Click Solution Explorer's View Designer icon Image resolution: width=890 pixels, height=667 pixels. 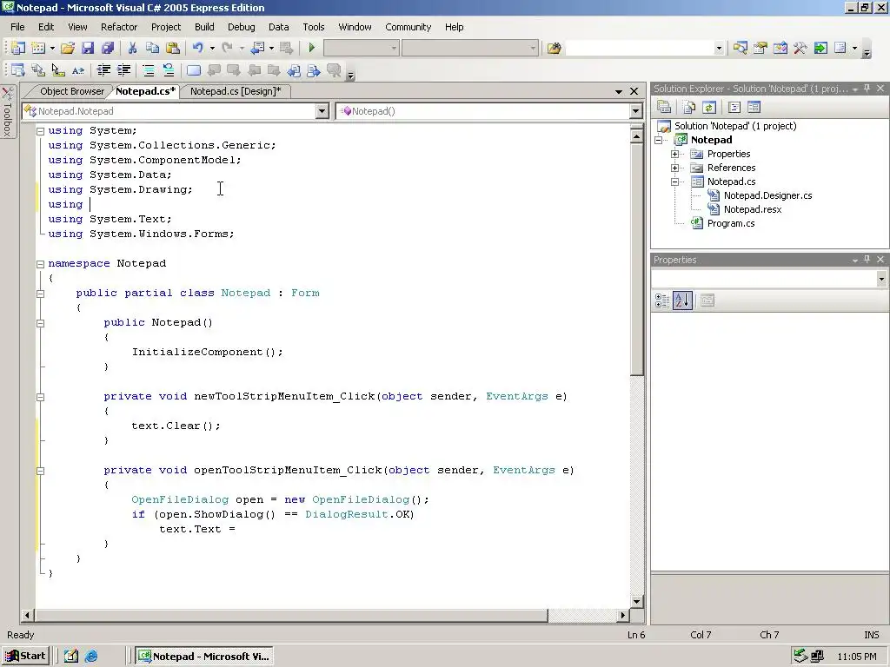click(x=754, y=107)
